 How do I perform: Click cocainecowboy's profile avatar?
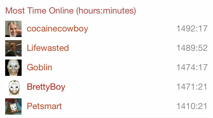coord(13,29)
